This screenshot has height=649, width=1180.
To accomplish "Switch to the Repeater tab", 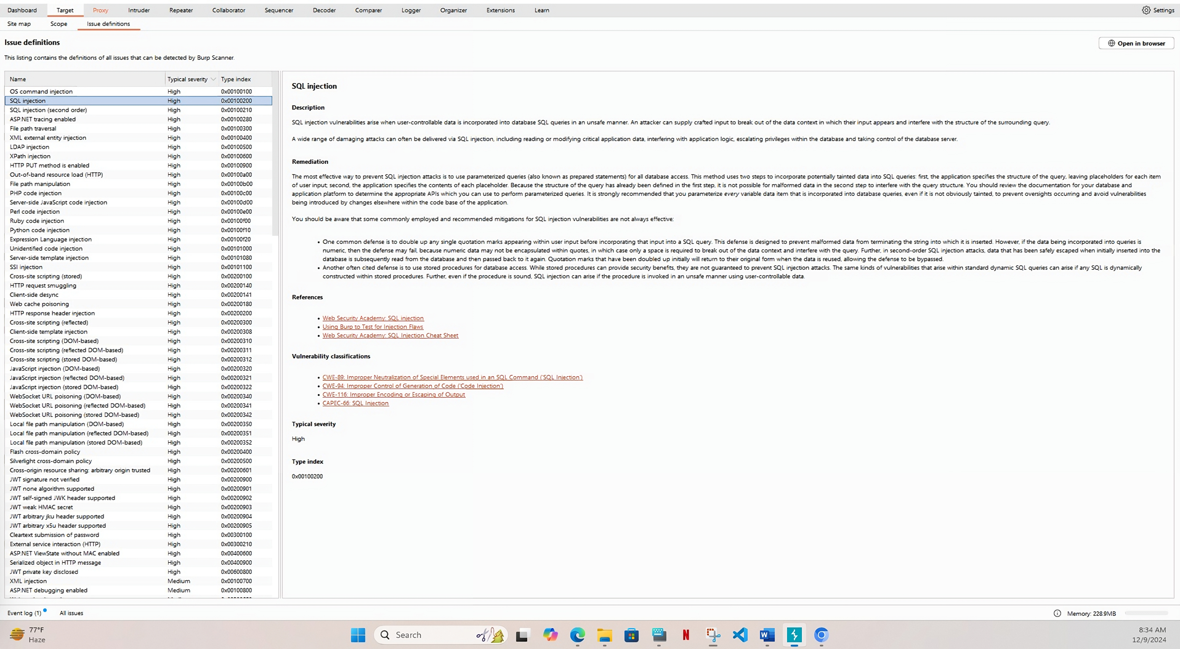I will (180, 10).
